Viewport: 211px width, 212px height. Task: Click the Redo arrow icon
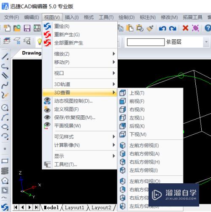[x=173, y=28]
